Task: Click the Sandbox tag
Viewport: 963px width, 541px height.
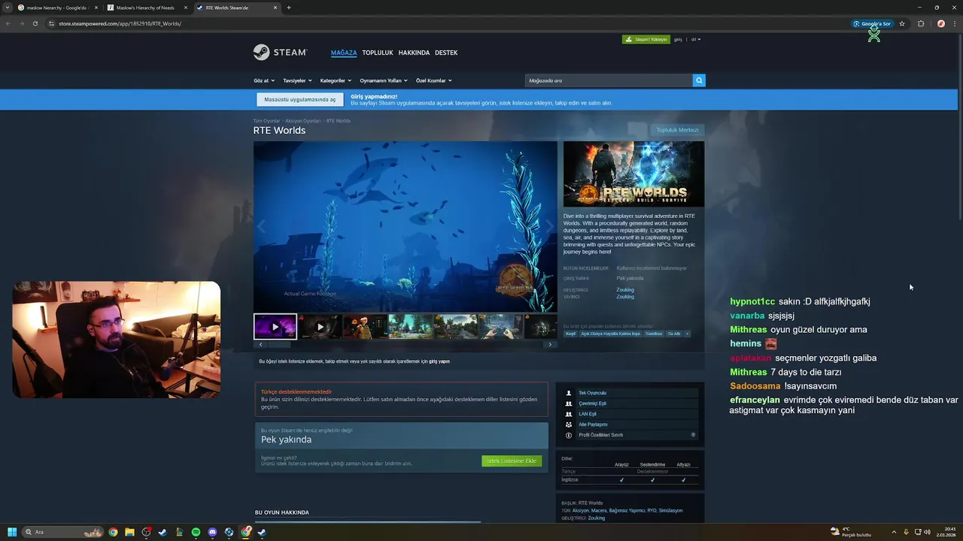Action: pyautogui.click(x=654, y=334)
